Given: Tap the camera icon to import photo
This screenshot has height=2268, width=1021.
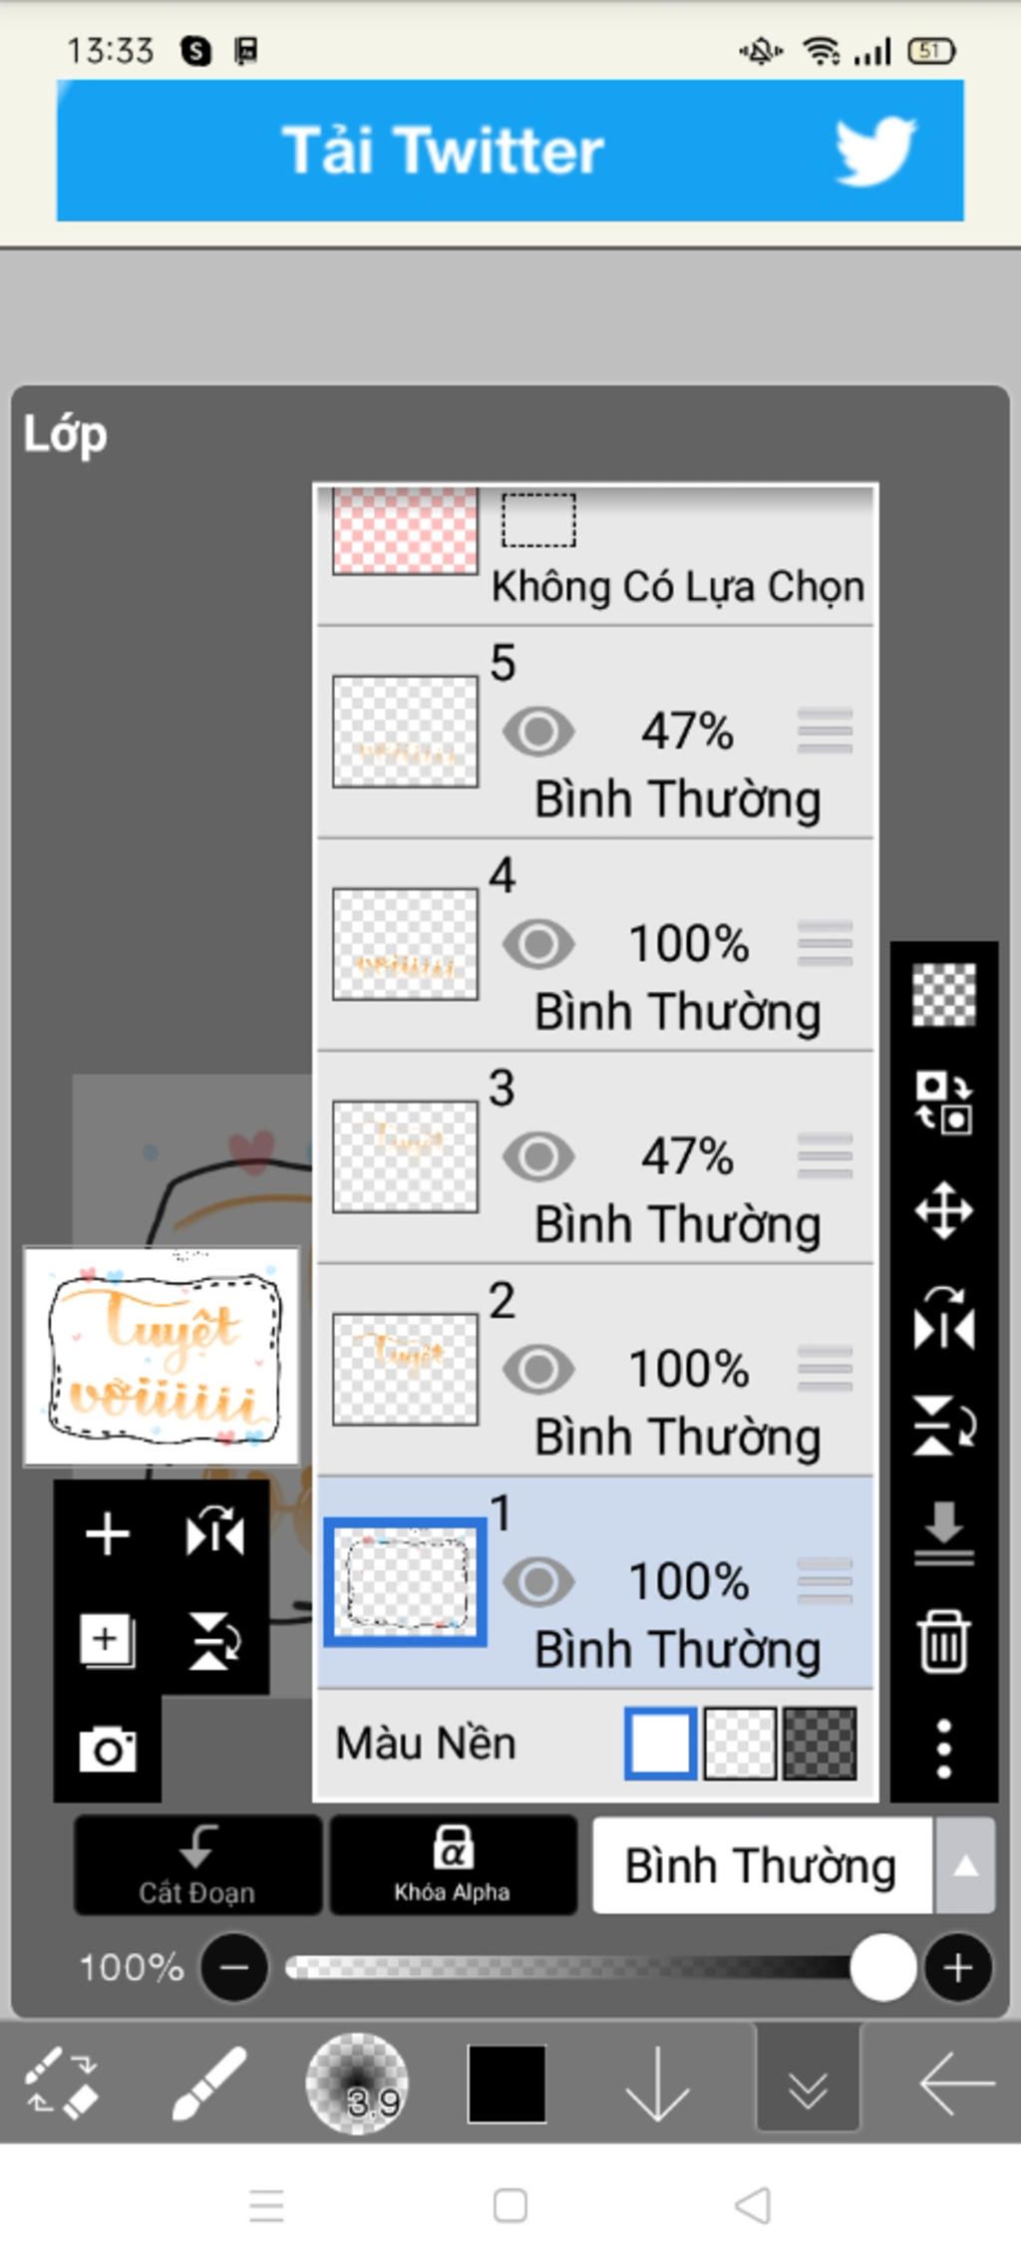Looking at the screenshot, I should 108,1750.
